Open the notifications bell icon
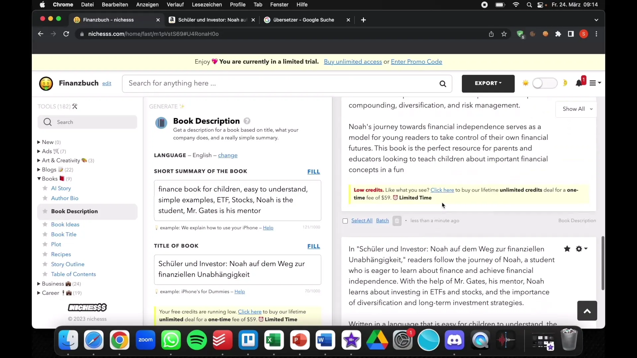637x358 pixels. pos(579,83)
